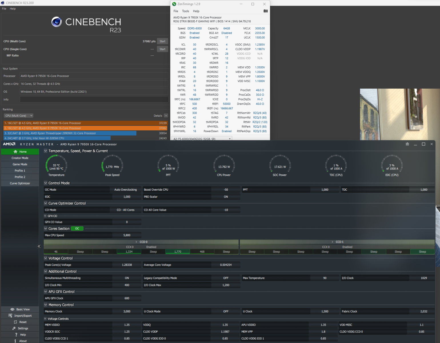Switch to Profile 1
440x343 pixels.
pos(20,171)
